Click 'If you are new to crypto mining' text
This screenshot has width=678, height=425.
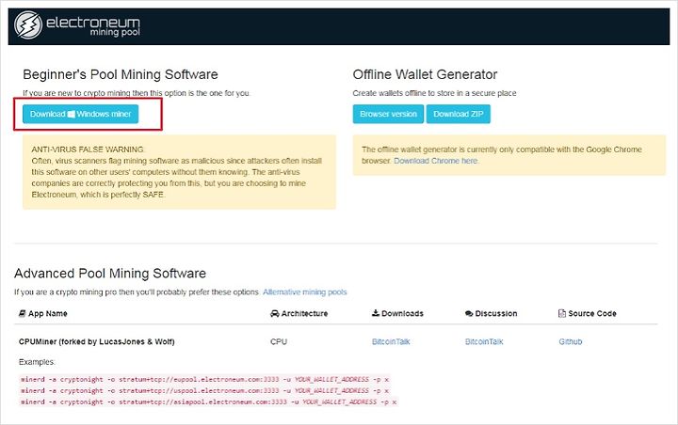[x=137, y=93]
